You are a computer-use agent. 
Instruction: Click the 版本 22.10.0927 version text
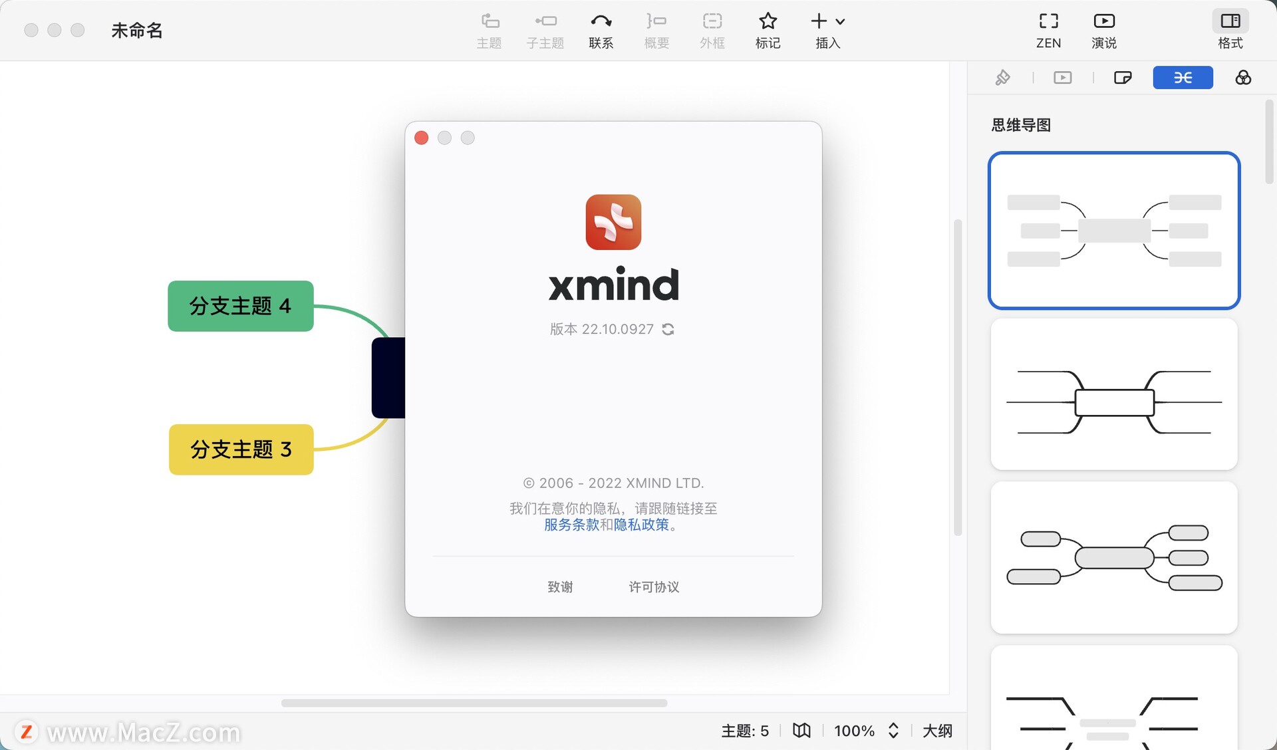(x=602, y=329)
